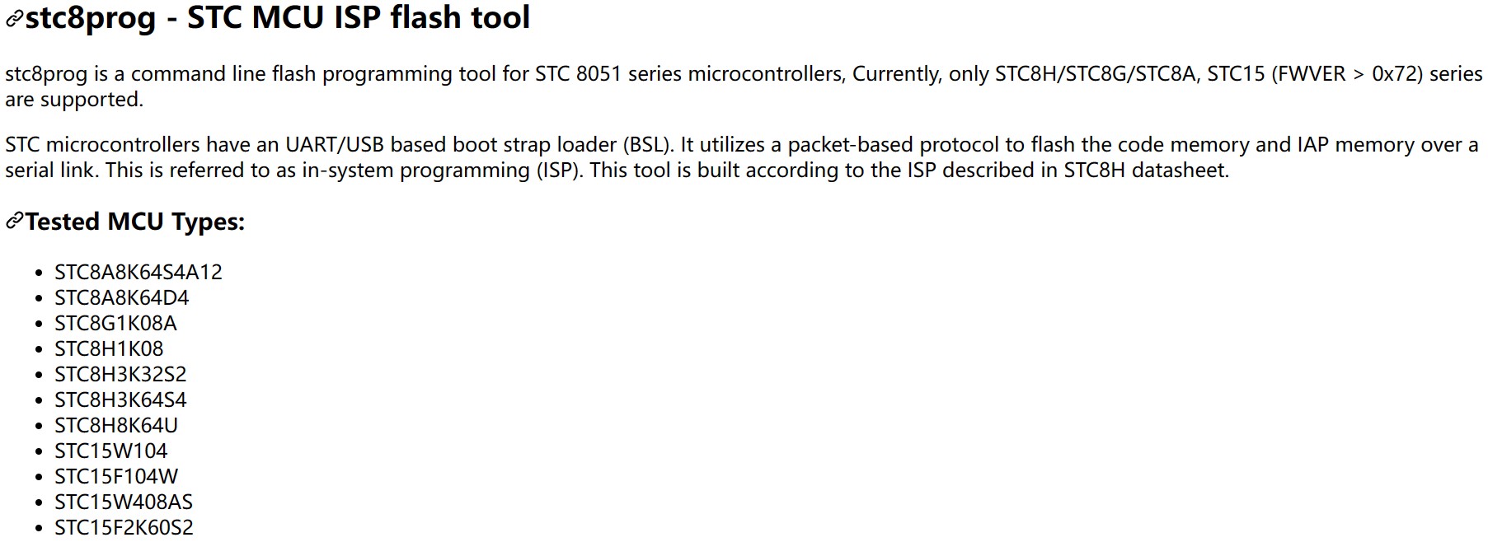Click on STC8H3K64S4 text
Viewport: 1488px width, 542px height.
[120, 399]
